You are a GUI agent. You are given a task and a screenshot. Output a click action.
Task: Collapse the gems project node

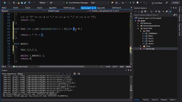pos(136,21)
